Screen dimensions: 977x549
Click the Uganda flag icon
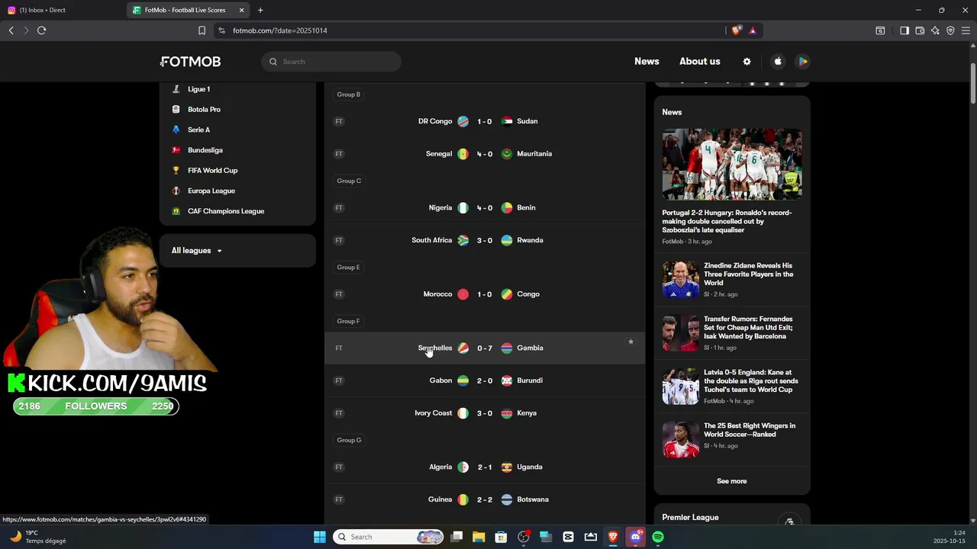507,467
